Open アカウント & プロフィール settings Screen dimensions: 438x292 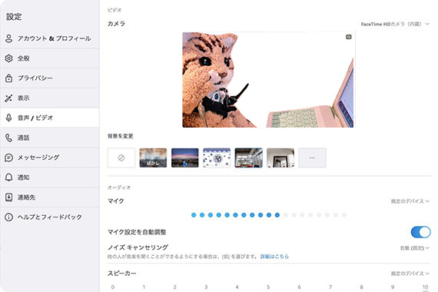50,38
